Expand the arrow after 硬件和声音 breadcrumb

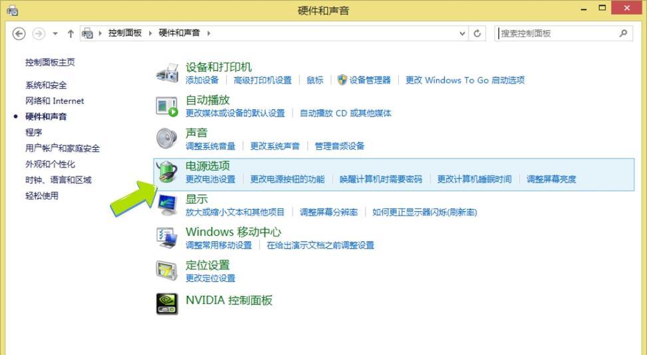point(209,33)
